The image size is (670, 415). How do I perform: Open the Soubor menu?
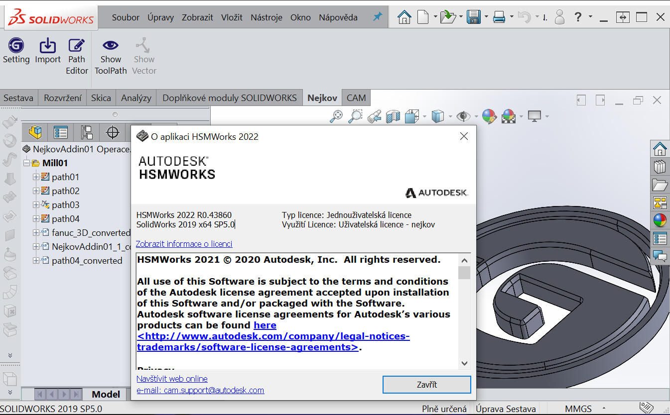(126, 17)
